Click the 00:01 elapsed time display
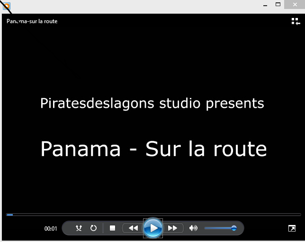Viewport: 305px width, 242px height. (x=51, y=229)
